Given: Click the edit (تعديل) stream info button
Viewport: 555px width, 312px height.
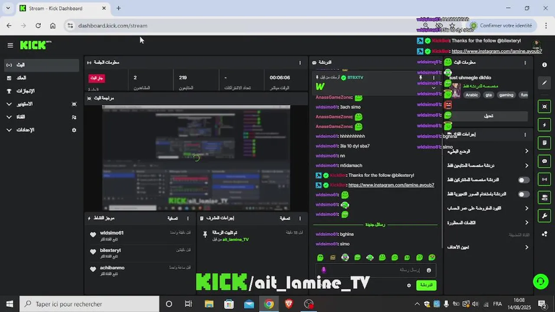Looking at the screenshot, I should coord(488,116).
